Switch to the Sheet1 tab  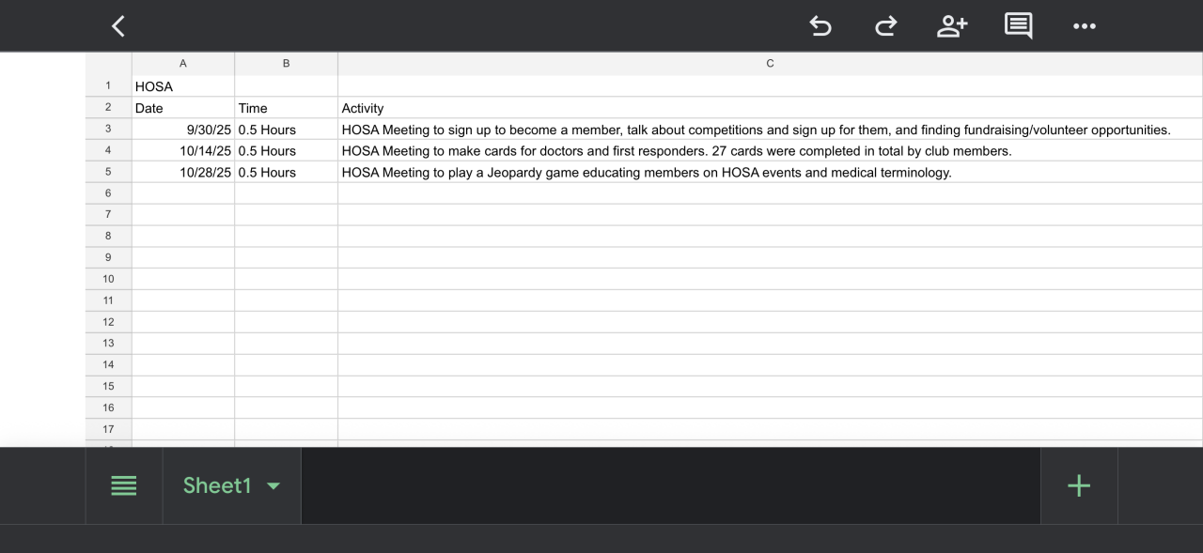[217, 485]
